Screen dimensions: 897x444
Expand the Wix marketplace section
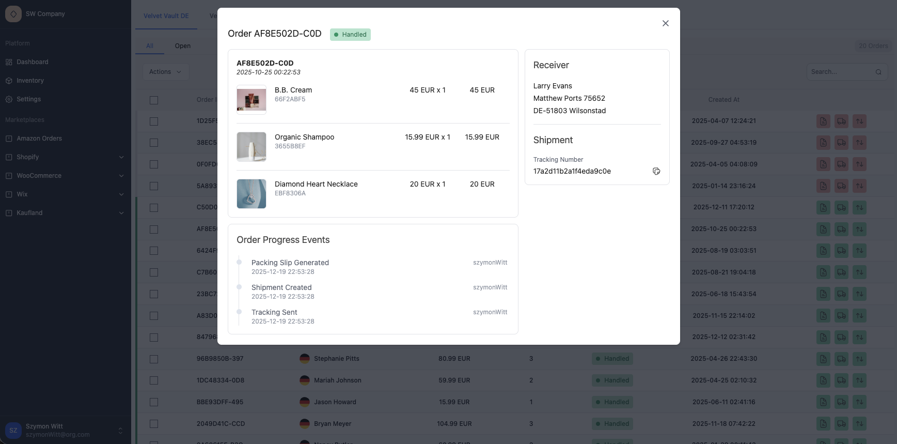coord(65,194)
